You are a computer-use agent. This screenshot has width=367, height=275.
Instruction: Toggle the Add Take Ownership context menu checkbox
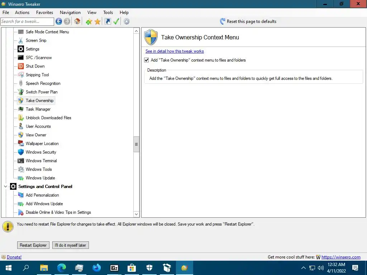point(147,60)
